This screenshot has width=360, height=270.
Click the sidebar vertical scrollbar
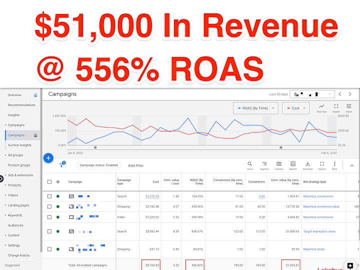tap(41, 170)
